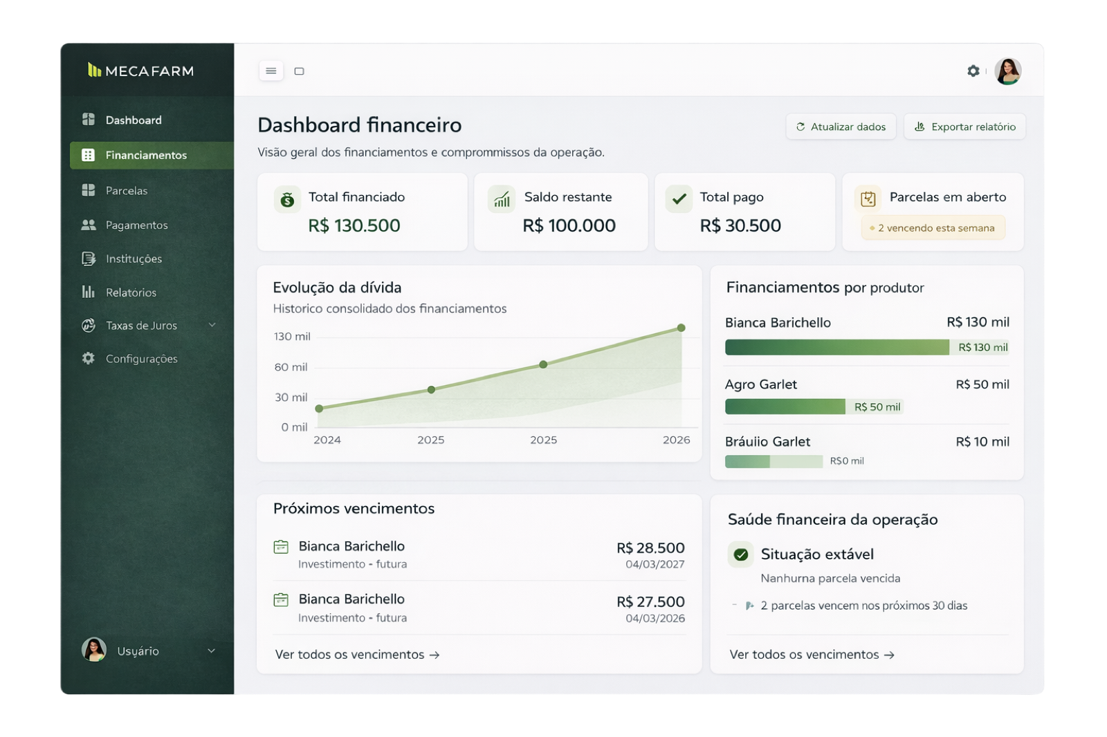
Task: Click the last data point on dívida chart
Action: (x=681, y=328)
